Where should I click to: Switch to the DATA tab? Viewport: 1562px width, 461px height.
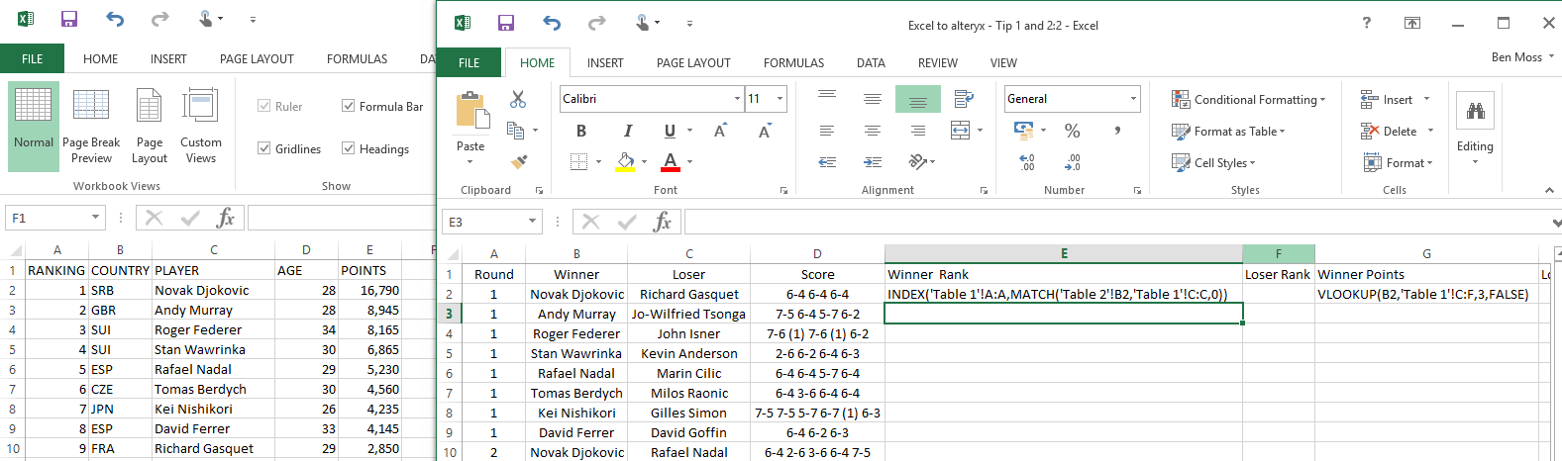tap(871, 62)
